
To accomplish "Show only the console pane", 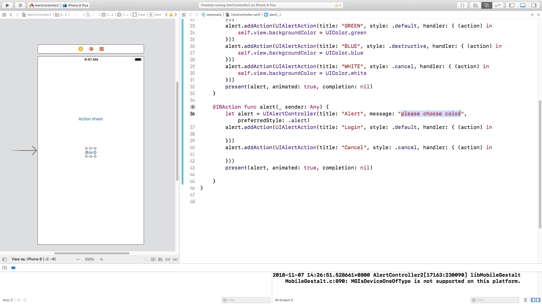I will coord(538,300).
